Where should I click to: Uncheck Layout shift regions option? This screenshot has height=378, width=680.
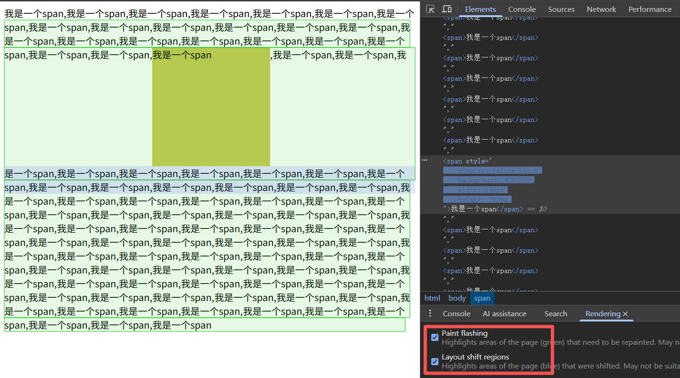[435, 361]
